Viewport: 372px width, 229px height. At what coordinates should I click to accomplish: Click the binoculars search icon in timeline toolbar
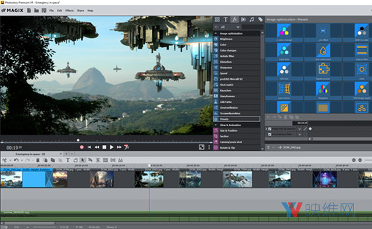(120, 160)
